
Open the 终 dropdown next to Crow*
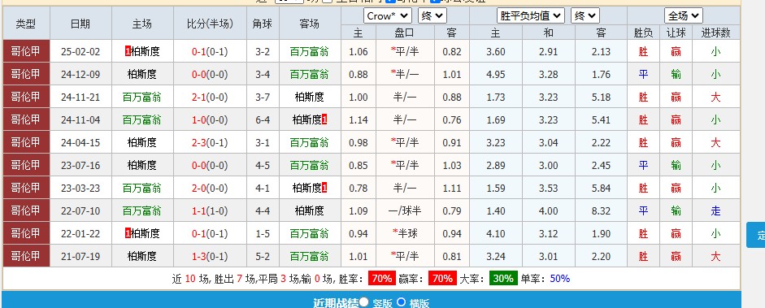432,16
